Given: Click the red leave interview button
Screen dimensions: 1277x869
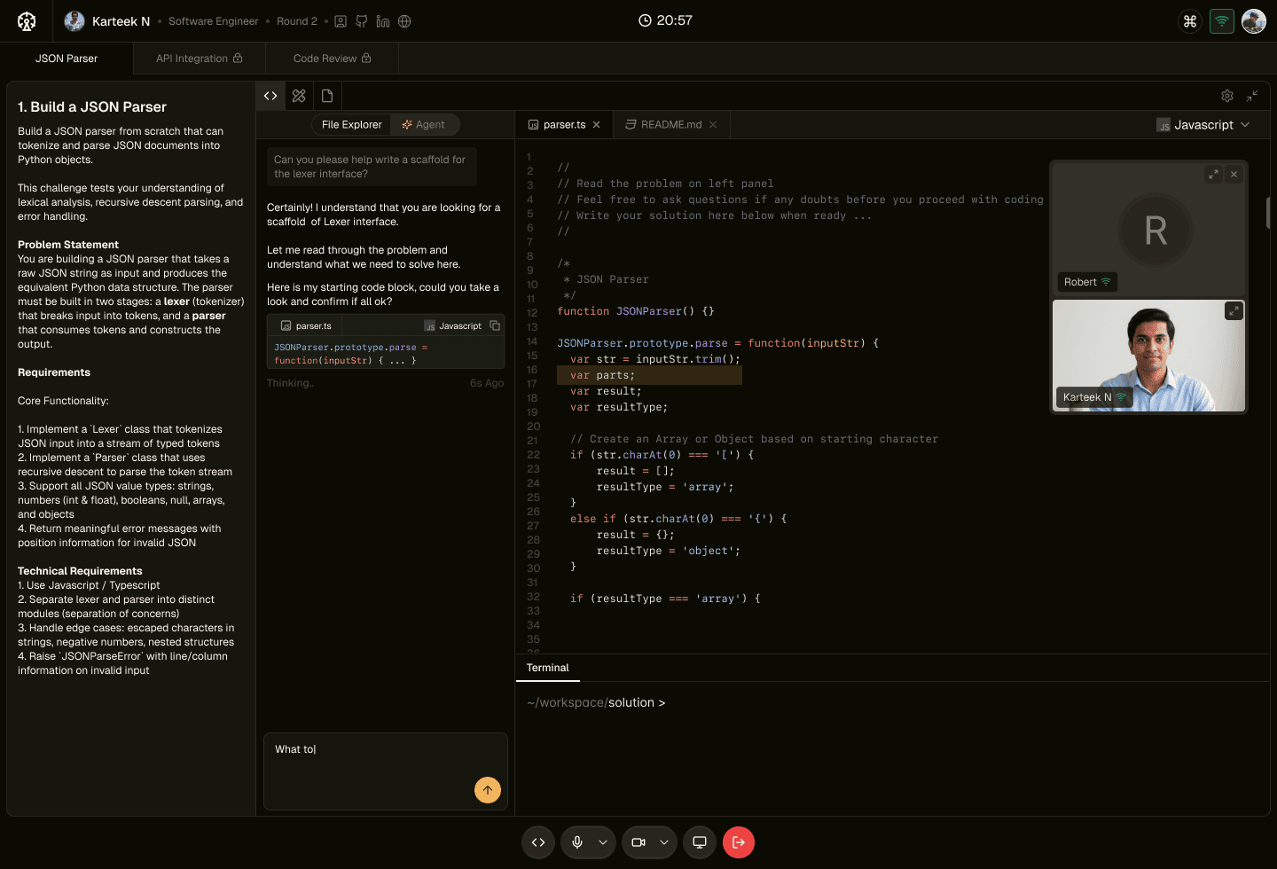Looking at the screenshot, I should coord(739,842).
